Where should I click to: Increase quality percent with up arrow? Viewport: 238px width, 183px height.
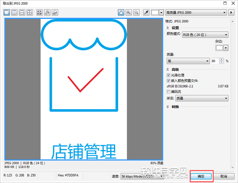(221, 59)
